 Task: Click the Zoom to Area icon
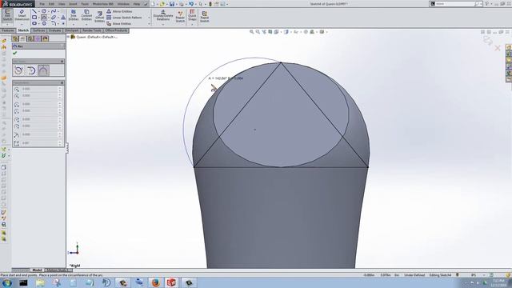(x=258, y=32)
